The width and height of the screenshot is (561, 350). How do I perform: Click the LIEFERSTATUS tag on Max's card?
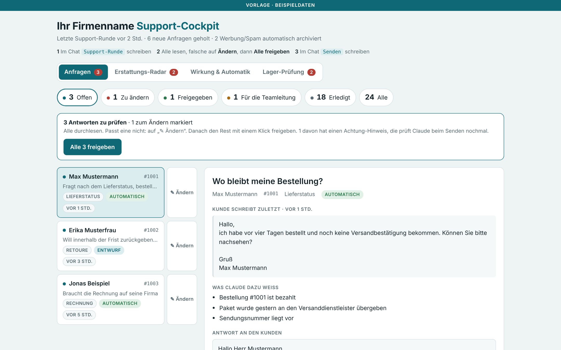[x=83, y=197]
